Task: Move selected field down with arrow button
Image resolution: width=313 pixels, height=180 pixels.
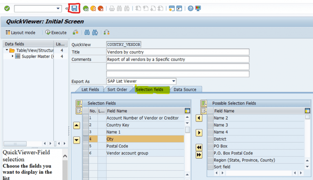Action: (76, 140)
